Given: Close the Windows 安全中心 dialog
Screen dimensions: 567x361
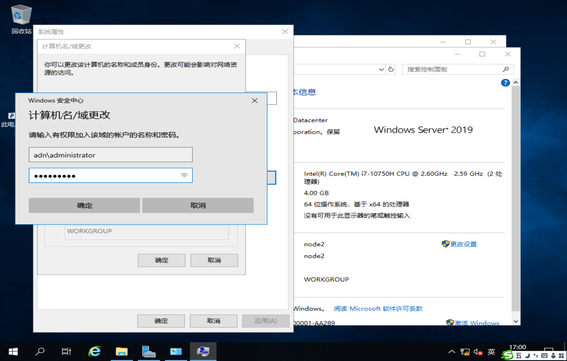Looking at the screenshot, I should pos(255,101).
